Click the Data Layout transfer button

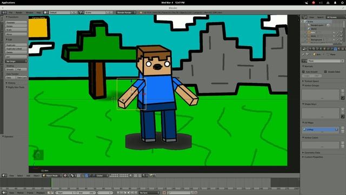point(22,77)
